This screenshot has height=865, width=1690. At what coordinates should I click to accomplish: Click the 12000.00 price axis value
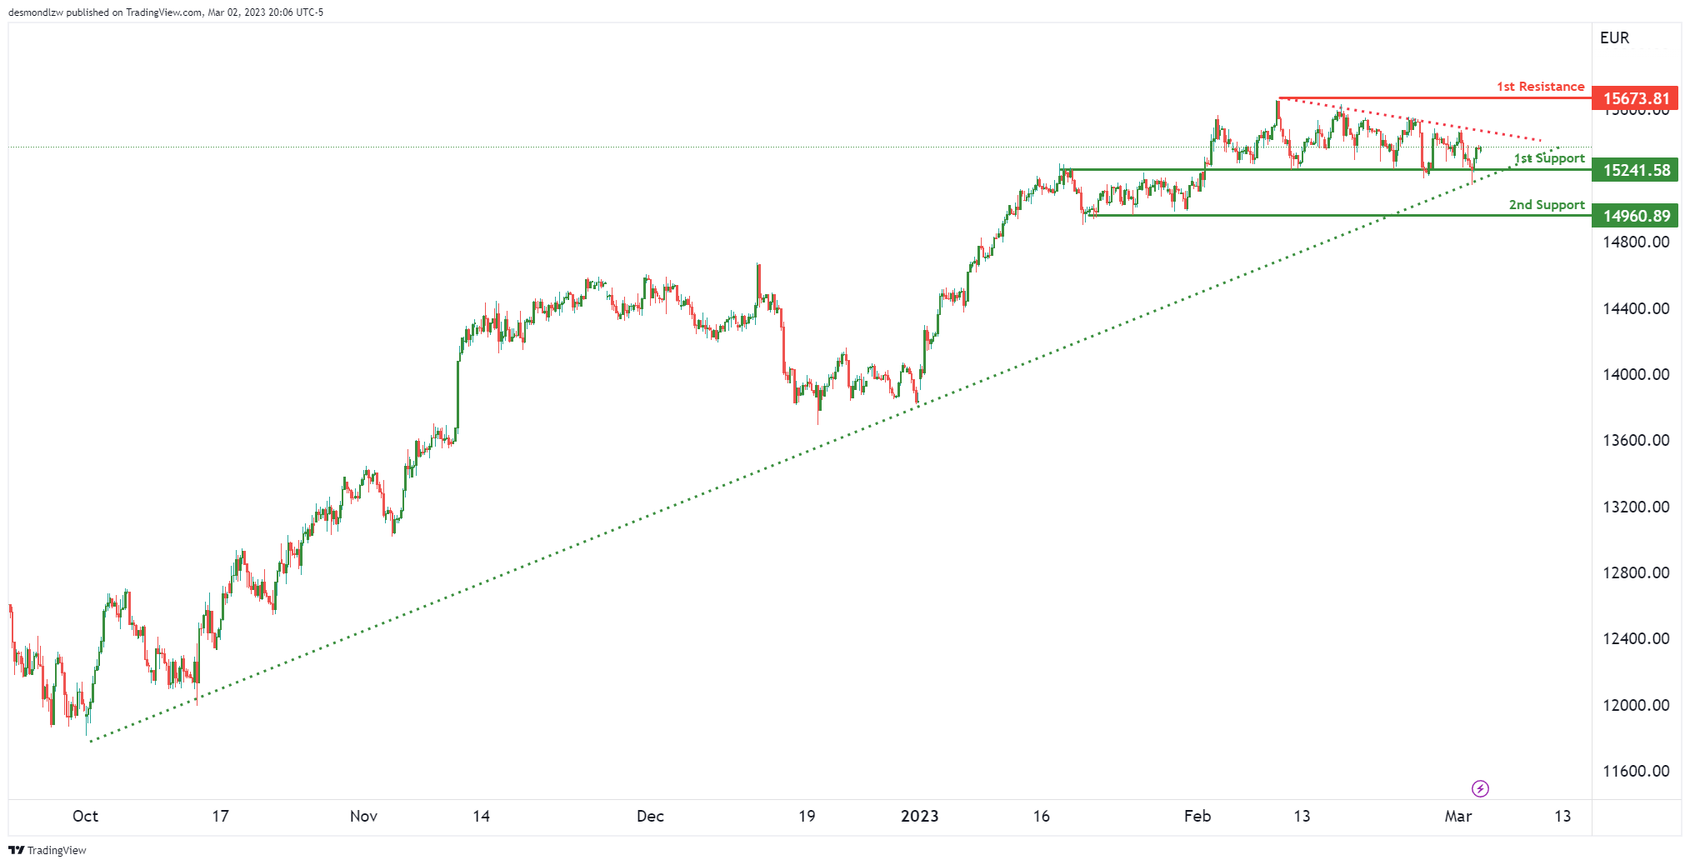point(1636,705)
